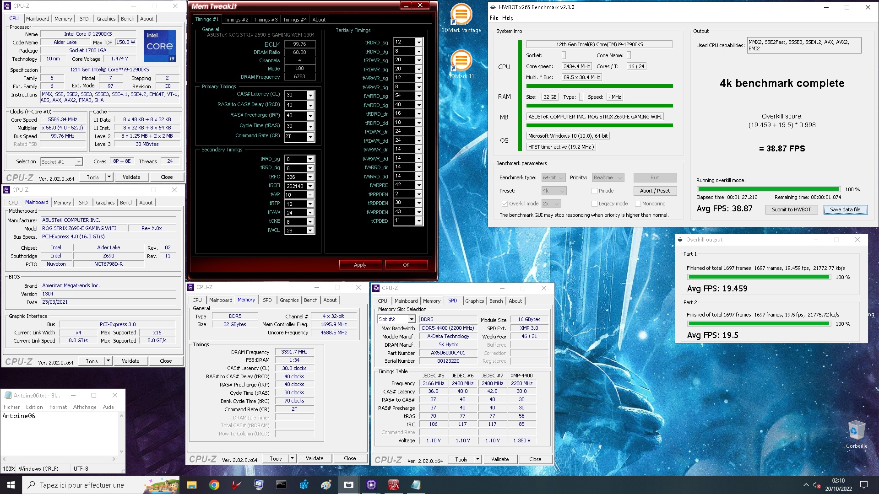Open the Command Prompt taskbar icon

pos(281,485)
